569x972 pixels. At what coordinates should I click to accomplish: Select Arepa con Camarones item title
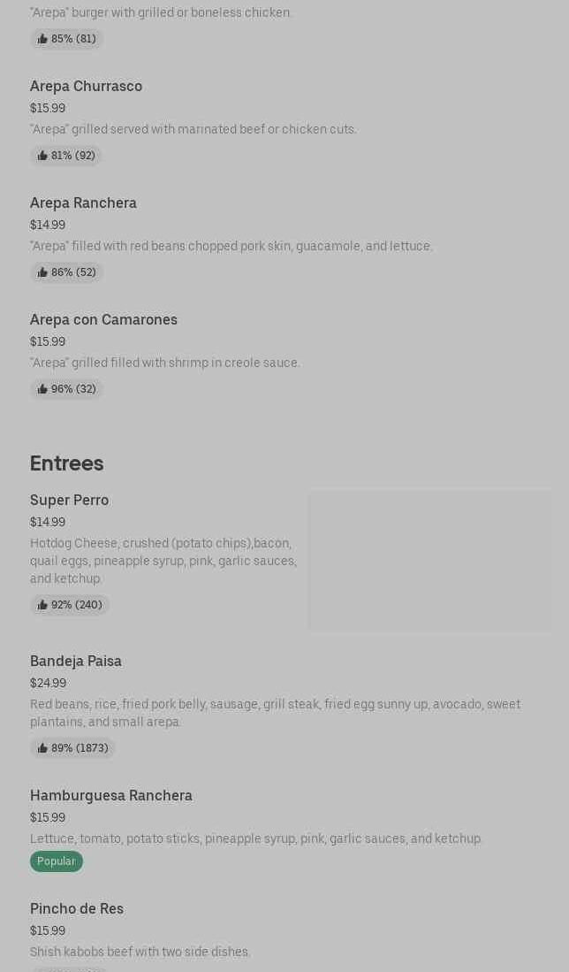coord(103,319)
